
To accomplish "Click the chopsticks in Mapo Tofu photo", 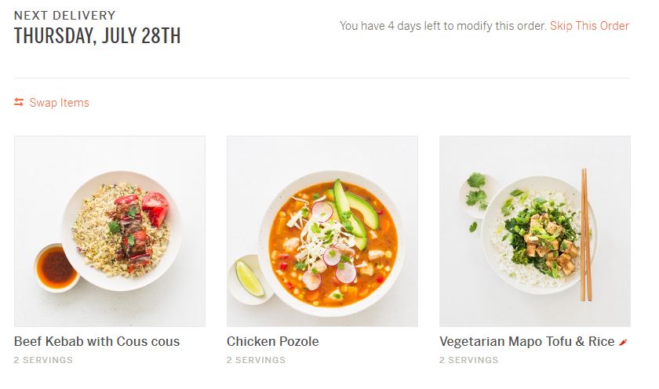I will coord(584,235).
